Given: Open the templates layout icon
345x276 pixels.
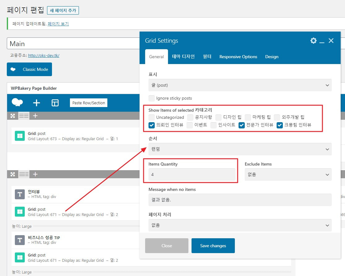Looking at the screenshot, I should pos(55,103).
